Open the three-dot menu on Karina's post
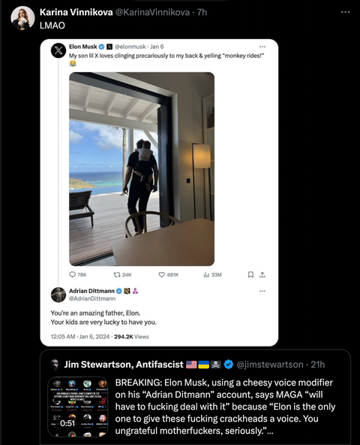Screen dimensions: 360x445 tap(345, 12)
